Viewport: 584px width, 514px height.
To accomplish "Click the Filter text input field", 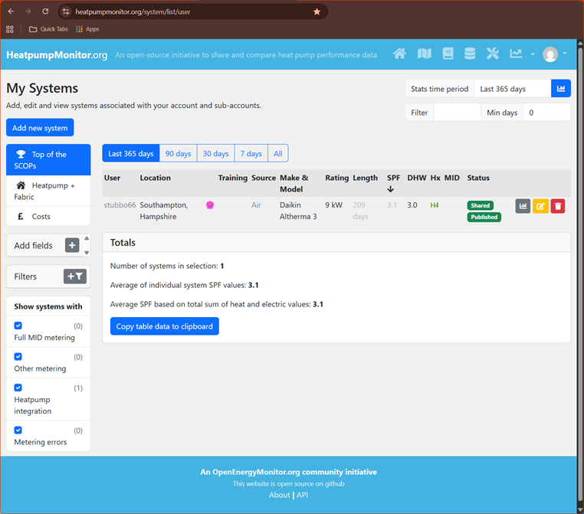I will point(457,113).
